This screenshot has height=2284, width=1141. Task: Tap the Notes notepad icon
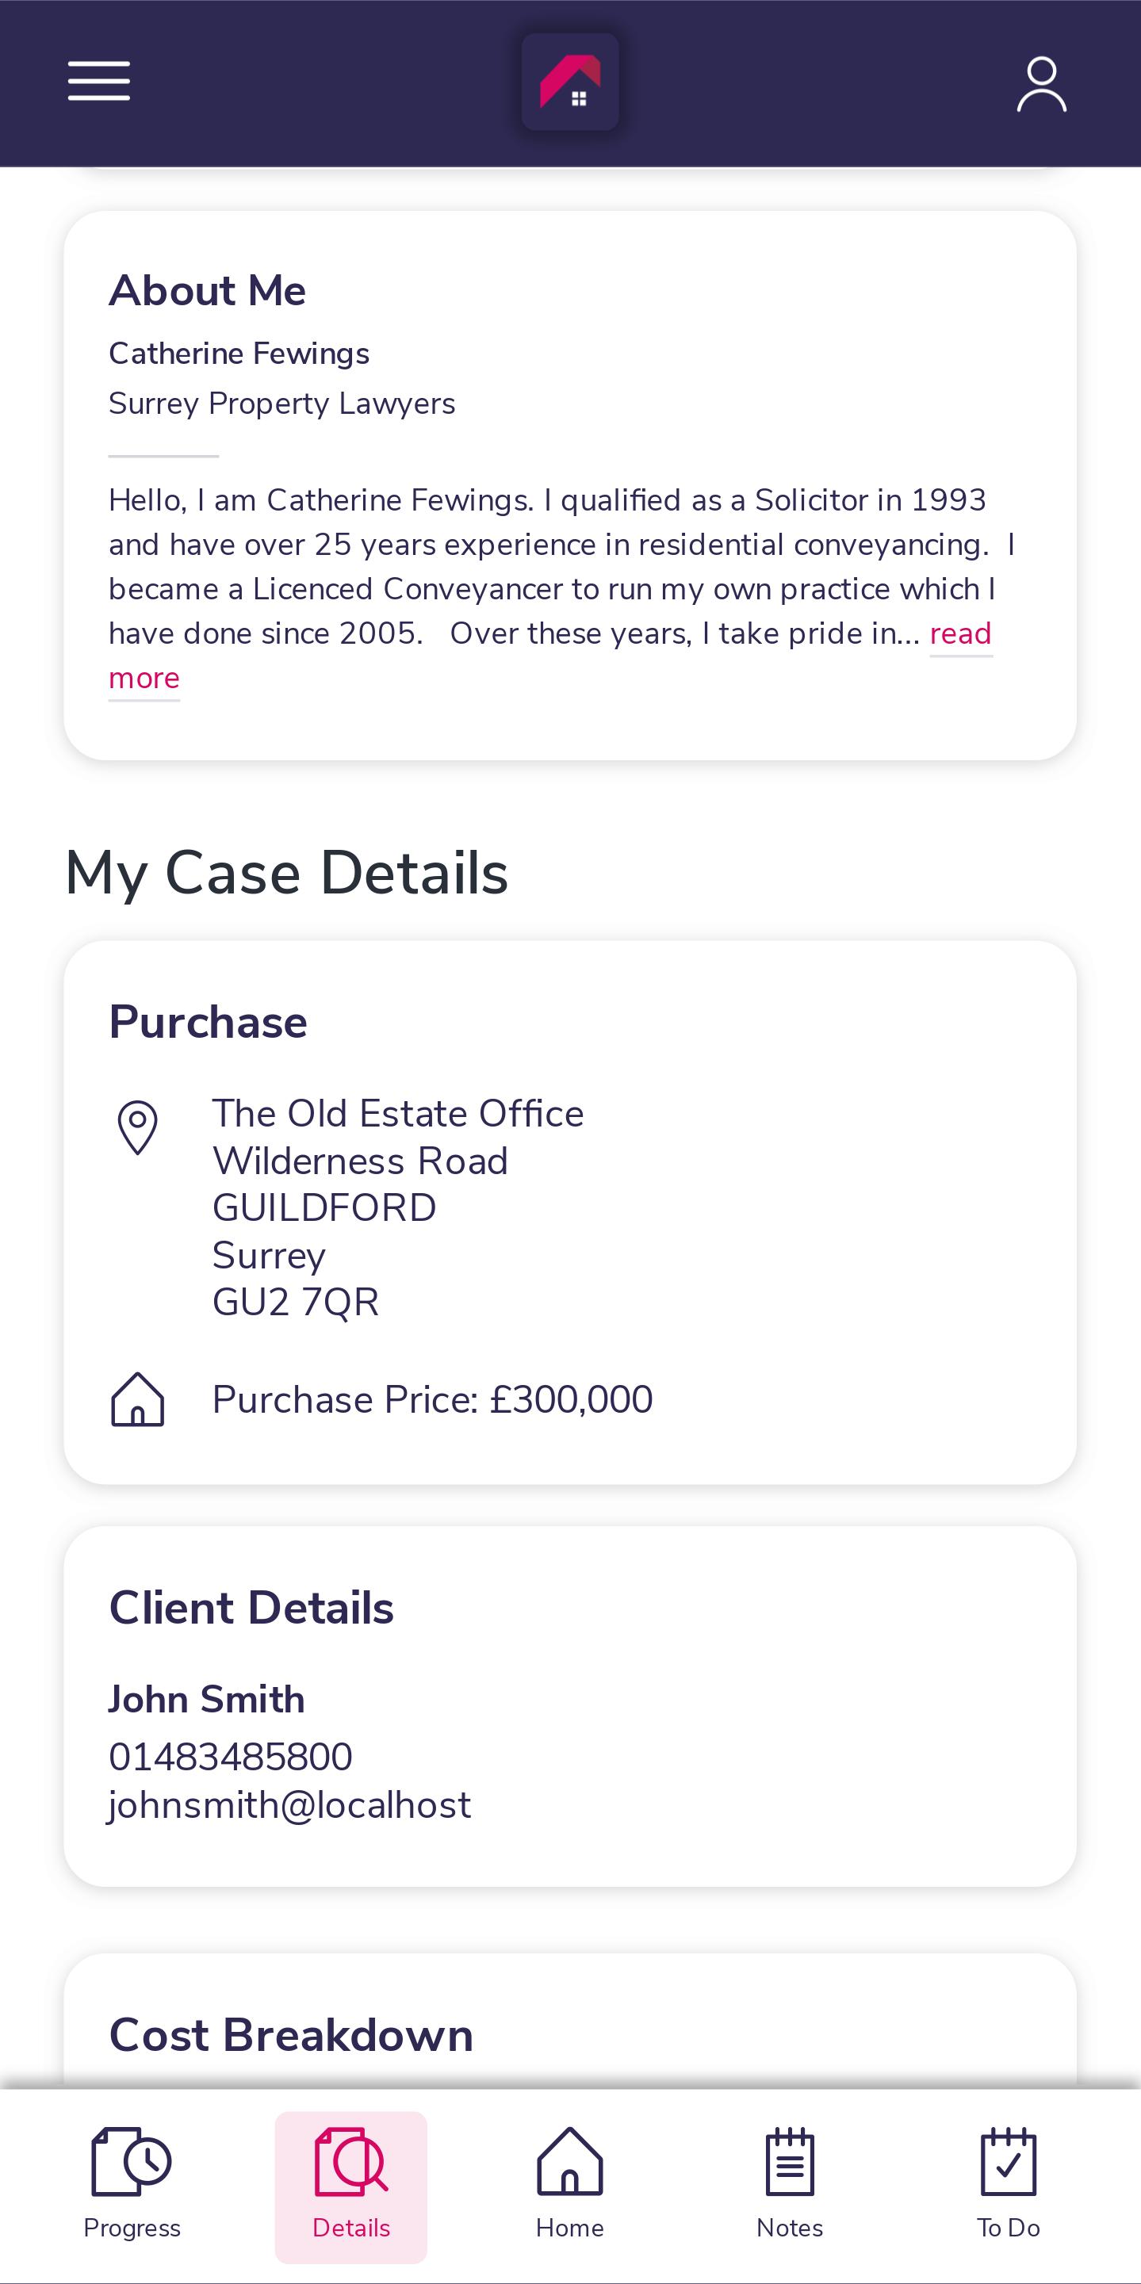coord(789,2162)
